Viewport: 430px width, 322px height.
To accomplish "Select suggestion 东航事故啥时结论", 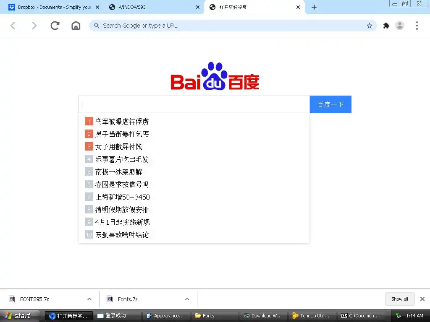I will 122,235.
